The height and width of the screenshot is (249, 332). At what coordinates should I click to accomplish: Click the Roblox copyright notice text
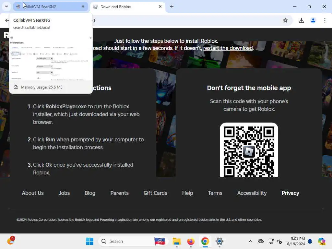coord(139,219)
